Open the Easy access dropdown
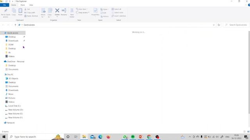This screenshot has width=250, height=140. click(x=82, y=12)
